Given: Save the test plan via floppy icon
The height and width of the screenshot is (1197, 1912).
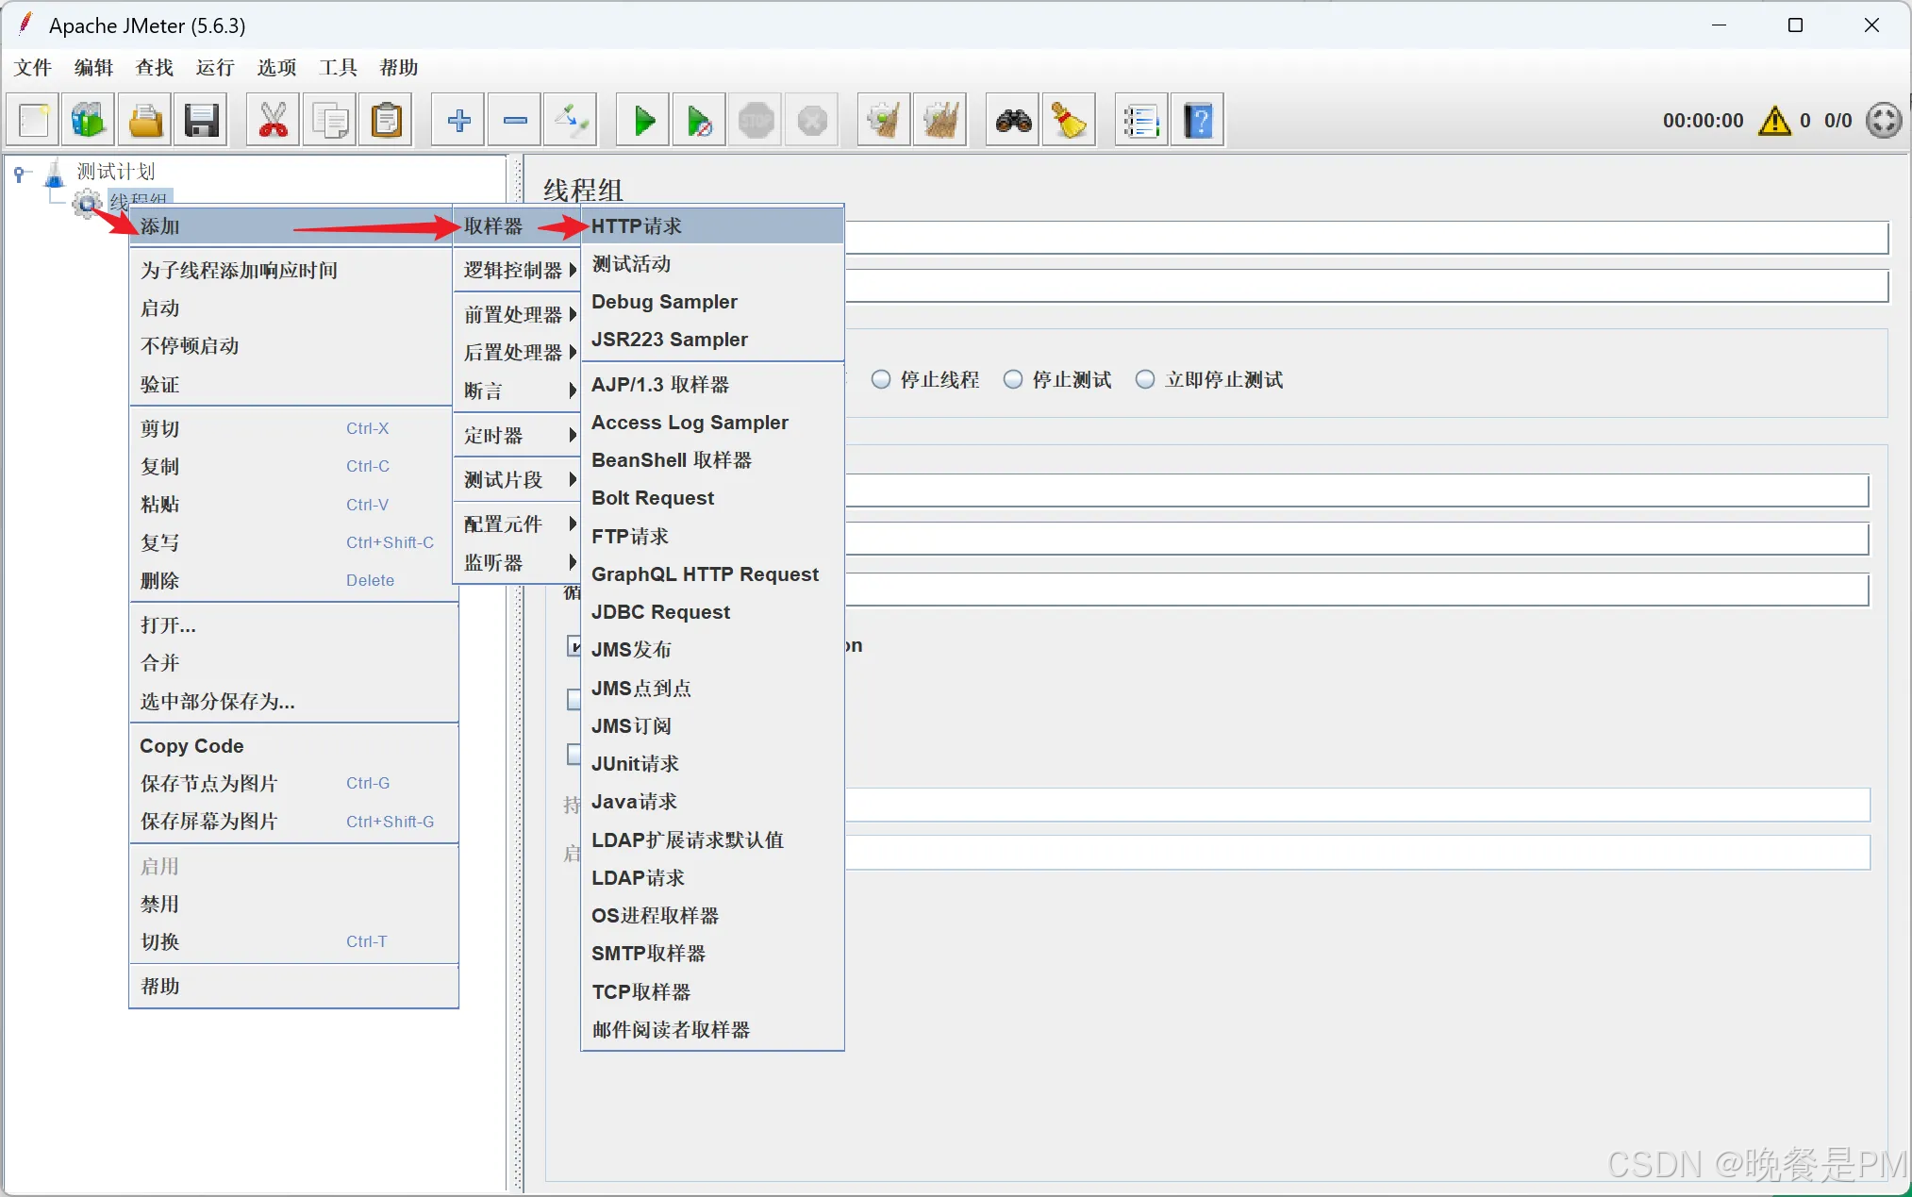Looking at the screenshot, I should (x=202, y=120).
